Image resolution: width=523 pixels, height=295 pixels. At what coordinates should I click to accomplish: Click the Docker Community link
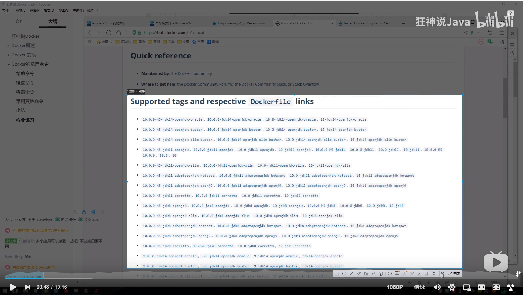(x=191, y=73)
